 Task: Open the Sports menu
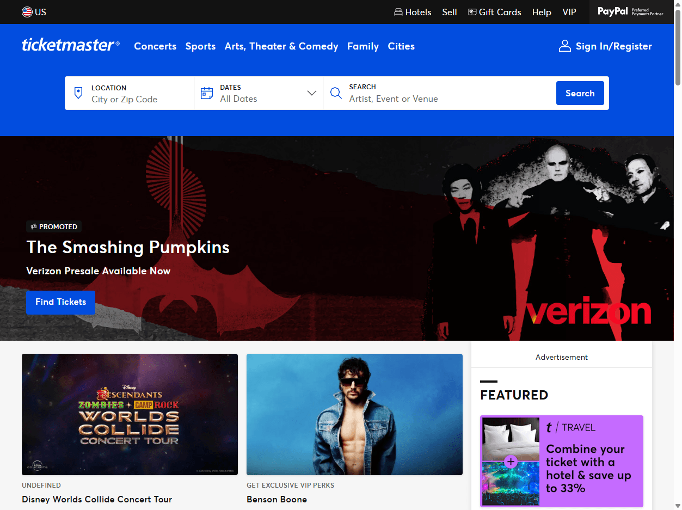coord(200,46)
